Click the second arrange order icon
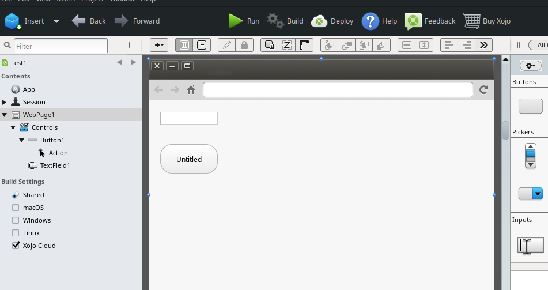The height and width of the screenshot is (290, 548). 347,45
